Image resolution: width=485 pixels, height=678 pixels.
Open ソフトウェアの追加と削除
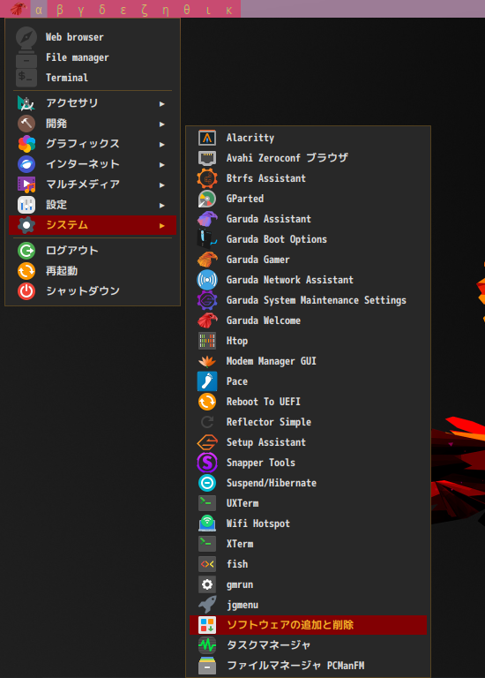(308, 625)
